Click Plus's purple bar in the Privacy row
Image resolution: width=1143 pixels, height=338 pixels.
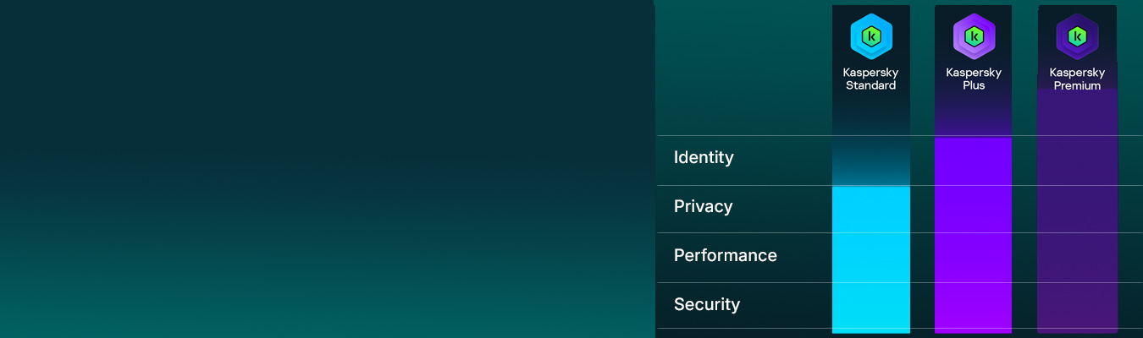pyautogui.click(x=974, y=209)
